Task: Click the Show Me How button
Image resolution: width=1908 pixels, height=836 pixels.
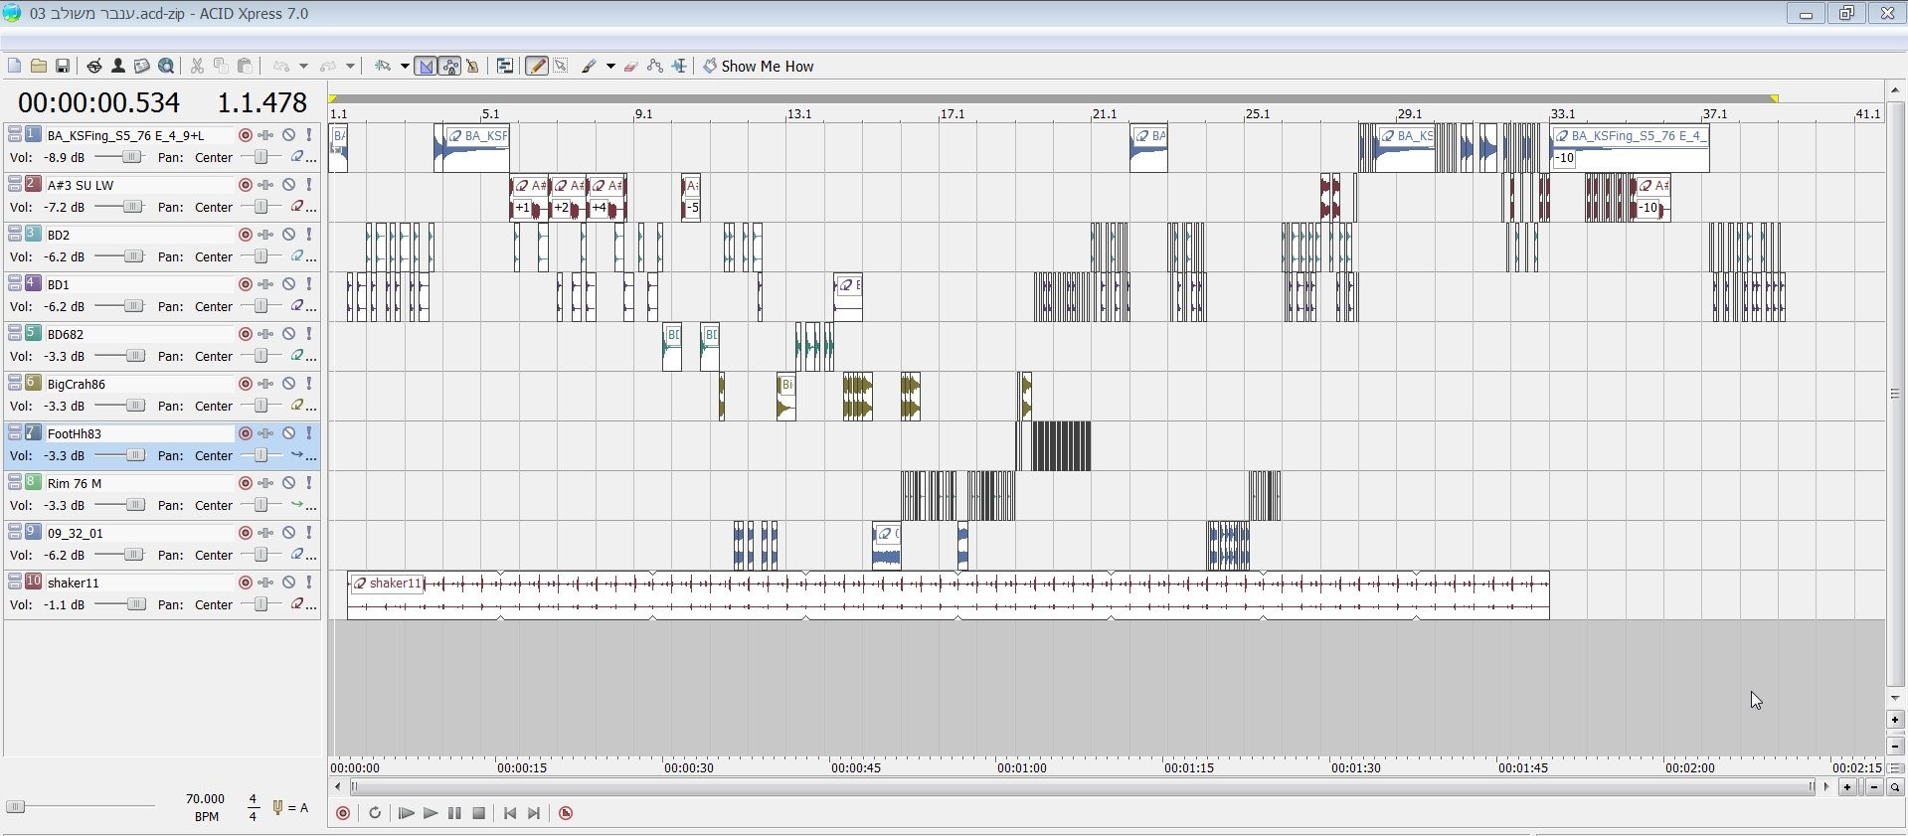Action: point(758,67)
